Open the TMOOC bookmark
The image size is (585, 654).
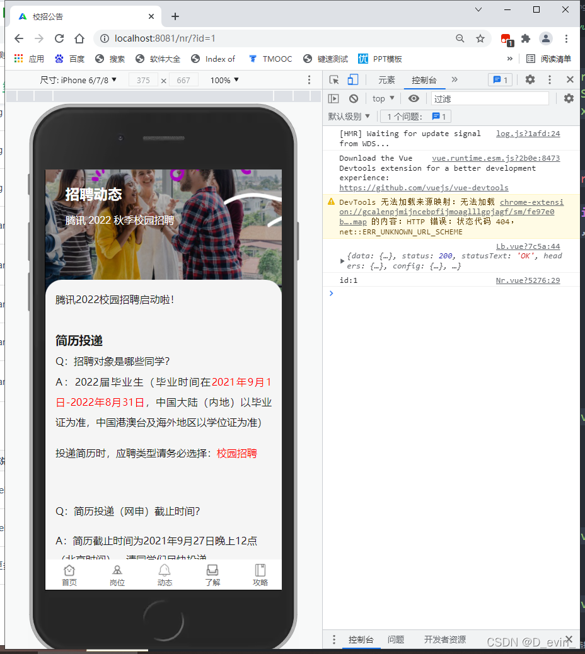coord(270,59)
